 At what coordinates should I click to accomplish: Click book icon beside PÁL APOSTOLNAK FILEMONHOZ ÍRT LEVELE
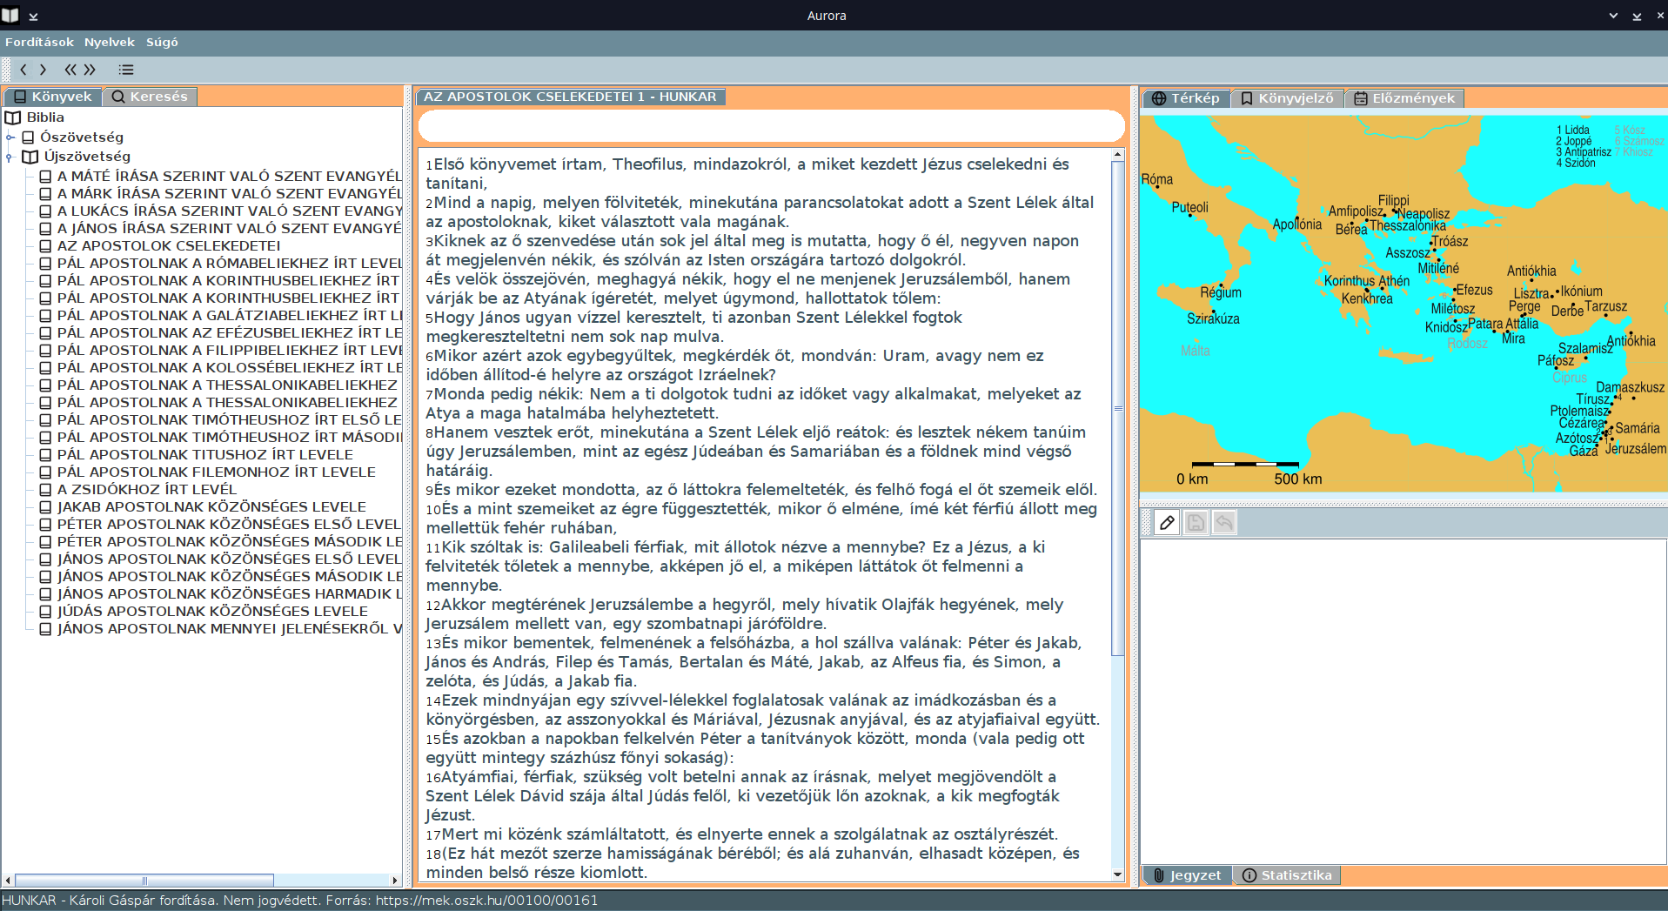coord(46,472)
